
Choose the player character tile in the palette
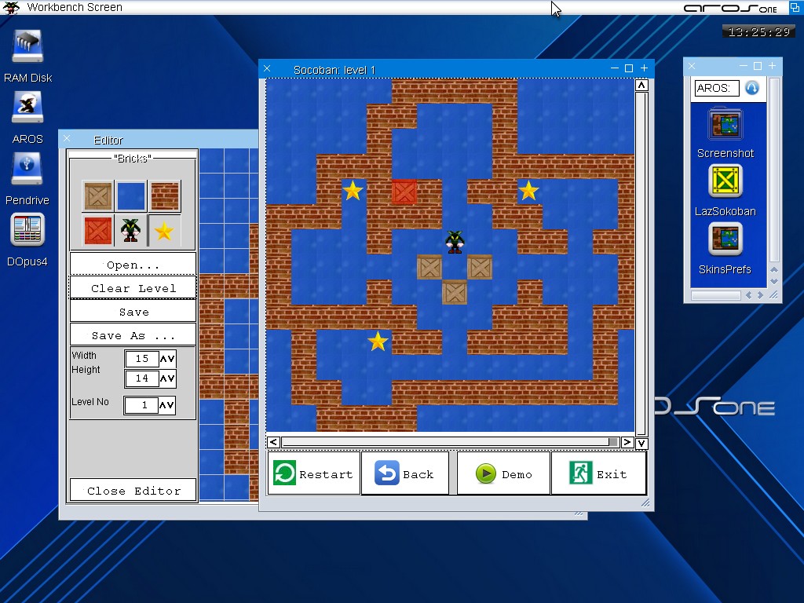pyautogui.click(x=131, y=230)
